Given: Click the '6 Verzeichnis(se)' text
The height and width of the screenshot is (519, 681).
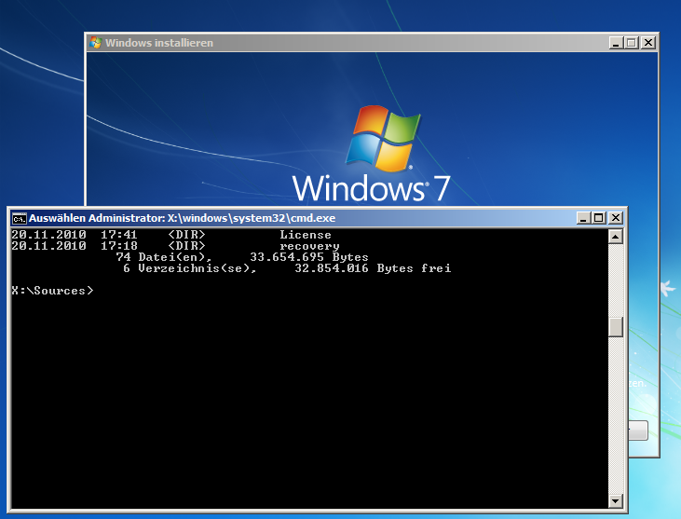Looking at the screenshot, I should [x=190, y=268].
